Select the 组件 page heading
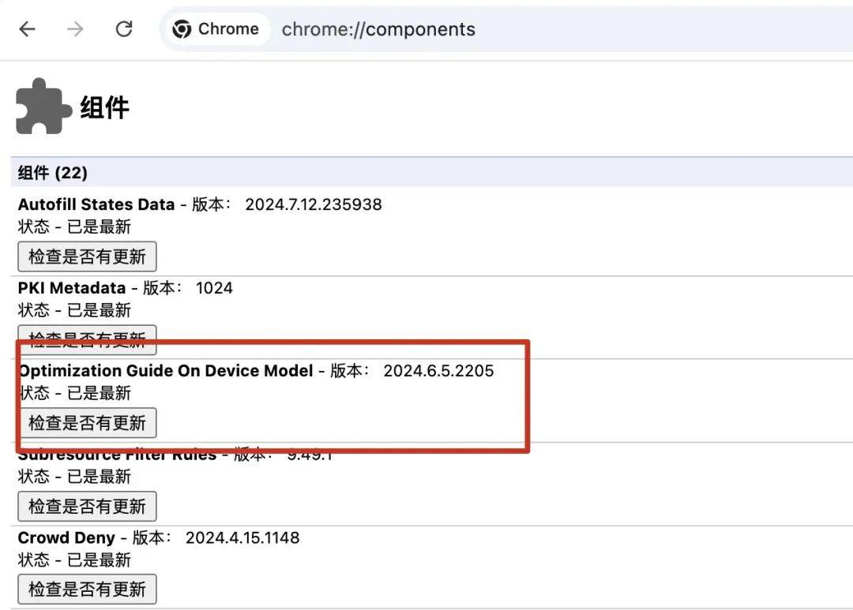Screen dimensions: 853x610 tap(104, 107)
